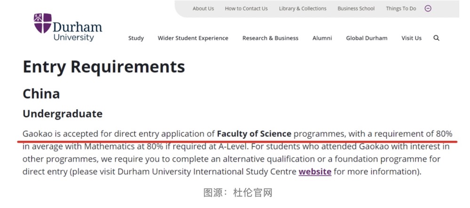Image resolution: width=470 pixels, height=208 pixels.
Task: Click the image source caption below
Action: point(238,192)
